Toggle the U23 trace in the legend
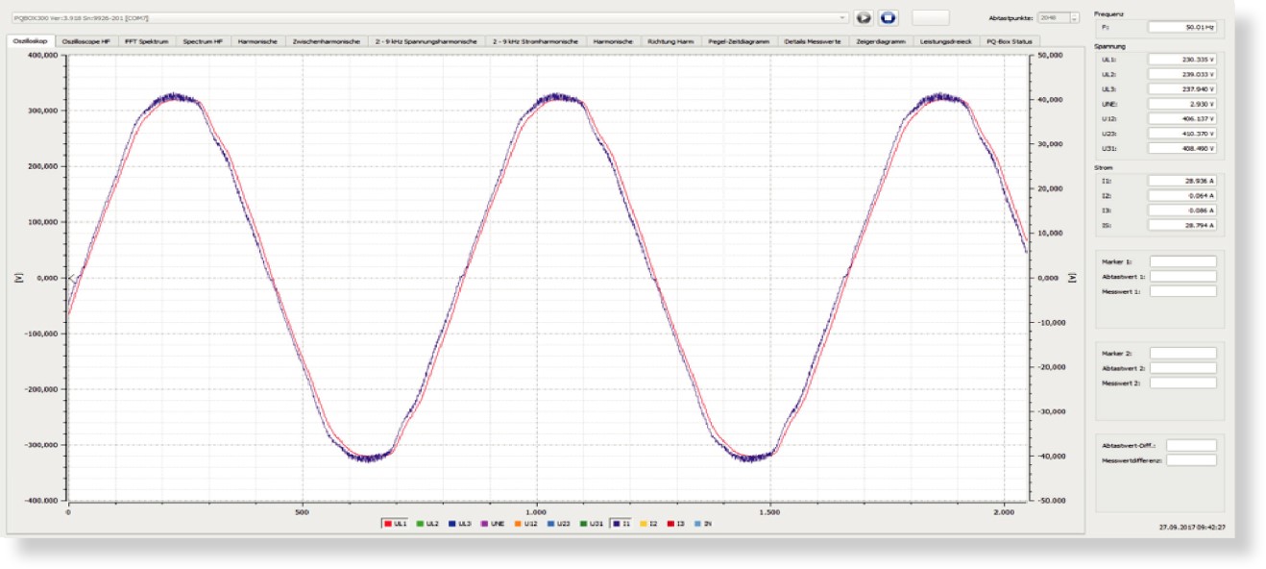Viewport: 1266px width, 569px height. point(557,524)
